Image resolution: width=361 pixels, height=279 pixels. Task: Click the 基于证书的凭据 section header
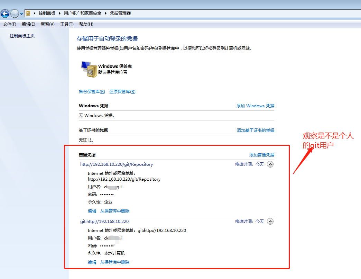click(x=93, y=130)
